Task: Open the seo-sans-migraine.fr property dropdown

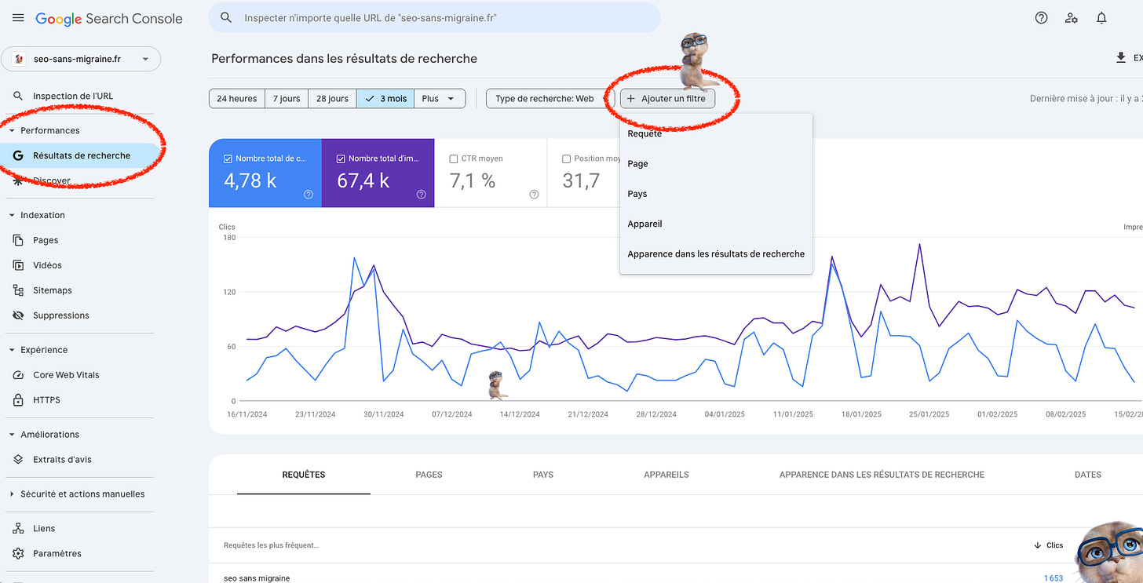Action: [x=81, y=59]
